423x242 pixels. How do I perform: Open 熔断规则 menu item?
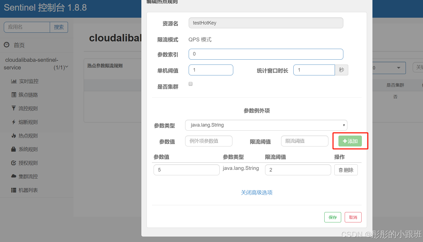click(x=28, y=122)
